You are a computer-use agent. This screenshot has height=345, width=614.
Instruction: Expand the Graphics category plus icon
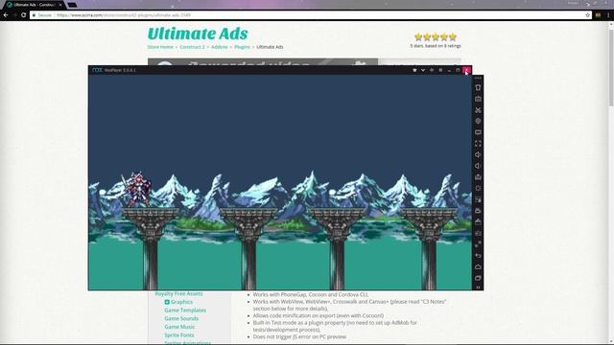point(167,302)
